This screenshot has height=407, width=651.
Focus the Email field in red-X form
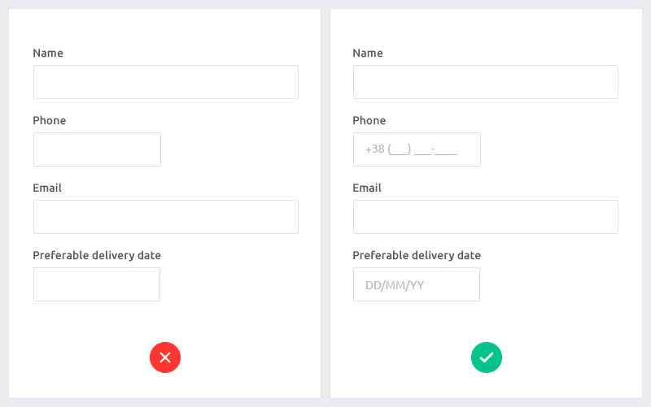[166, 217]
